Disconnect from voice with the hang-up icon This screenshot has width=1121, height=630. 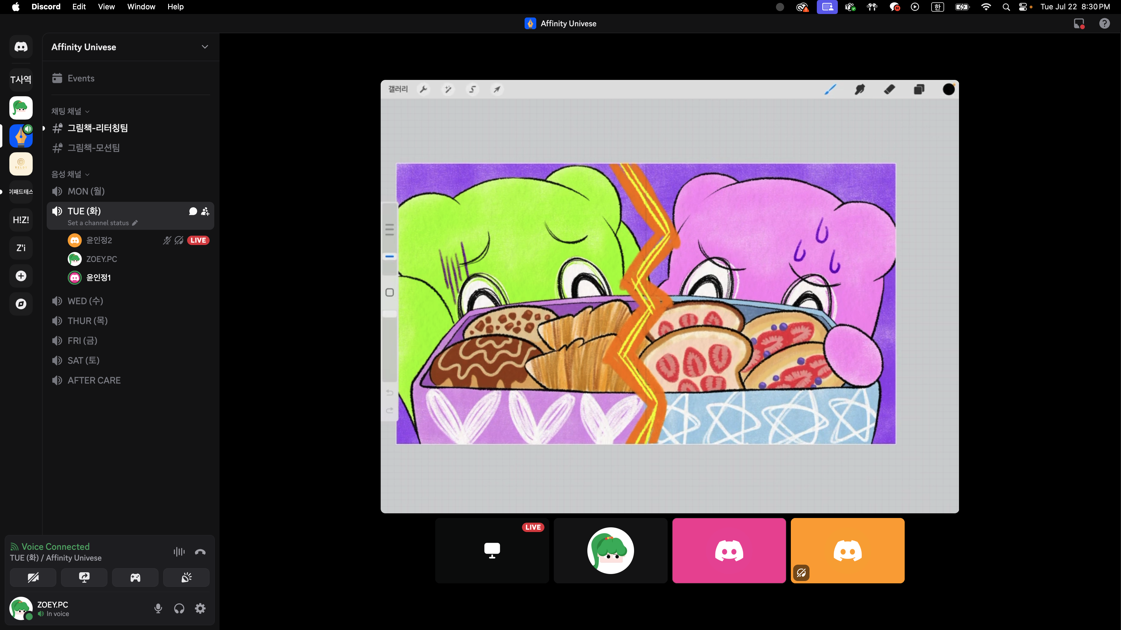[x=200, y=552]
